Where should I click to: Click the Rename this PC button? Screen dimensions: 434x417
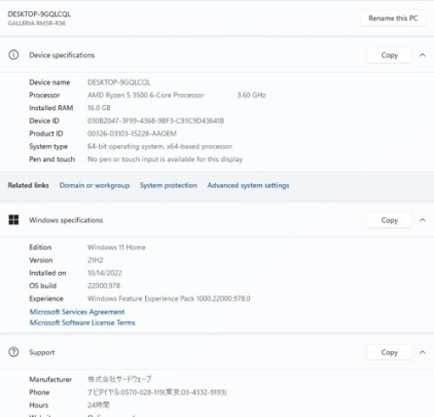(x=393, y=19)
